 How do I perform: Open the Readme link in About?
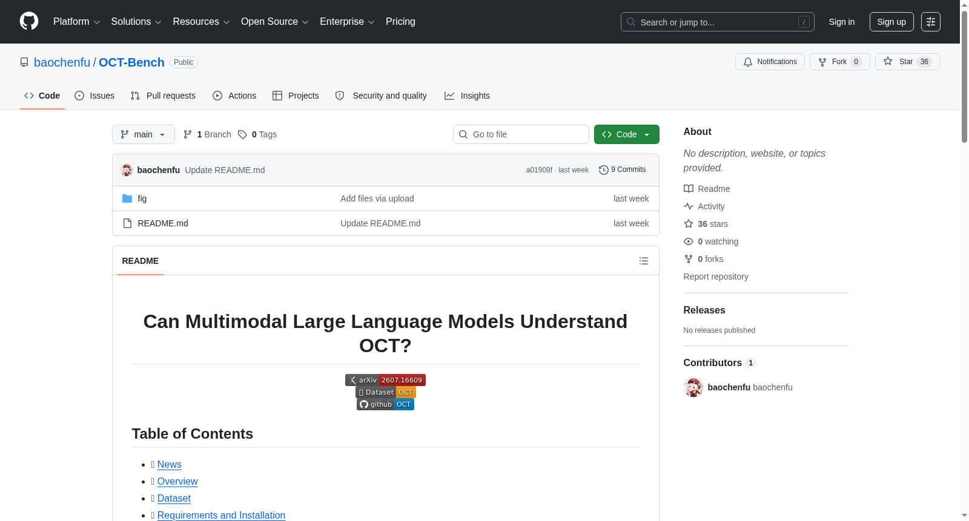point(707,189)
